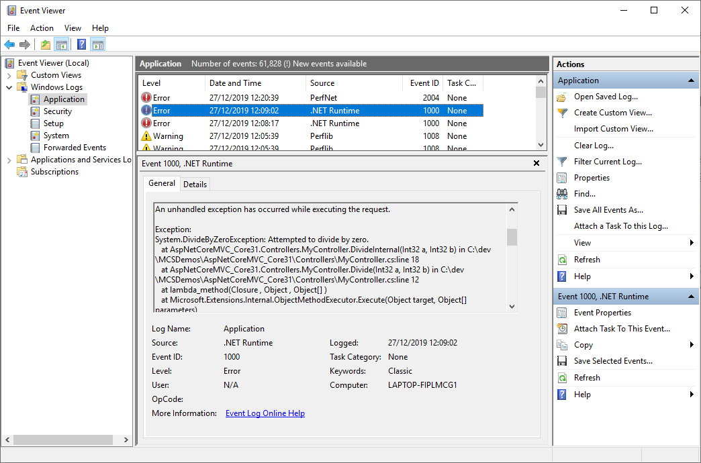Viewport: 701px width, 463px height.
Task: Click the error icon for the PerfNet event
Action: coord(146,97)
